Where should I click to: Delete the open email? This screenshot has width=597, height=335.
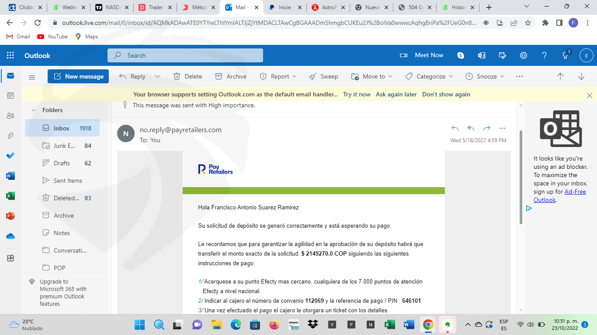pos(187,76)
